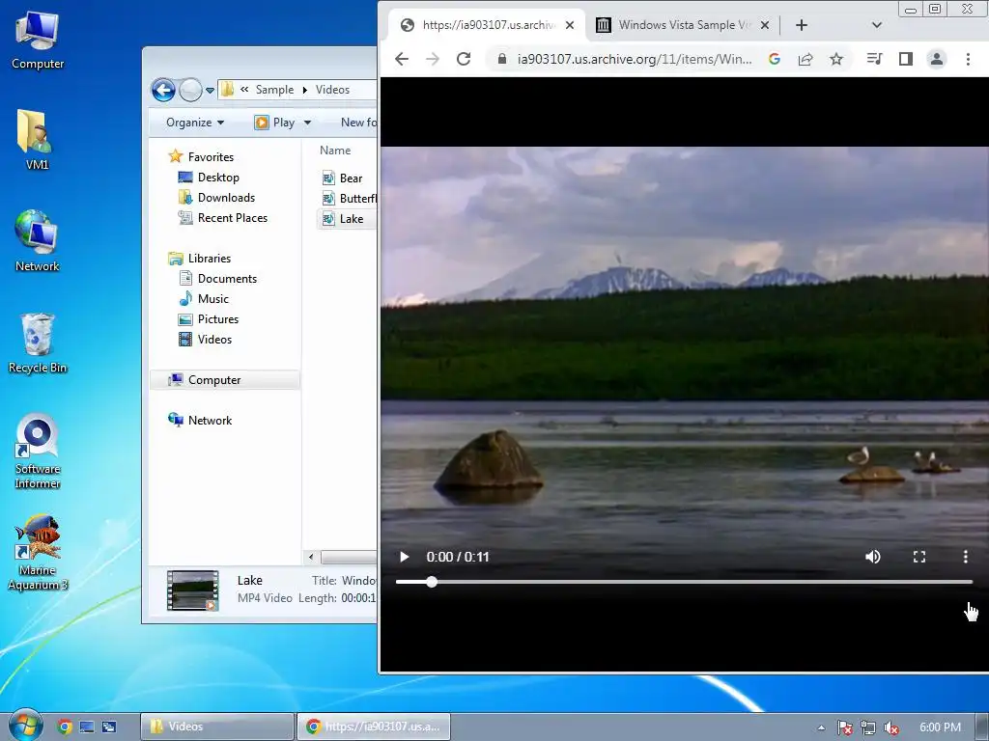The image size is (989, 741).
Task: Click Videos in the Explorer breadcrumb
Action: click(332, 90)
